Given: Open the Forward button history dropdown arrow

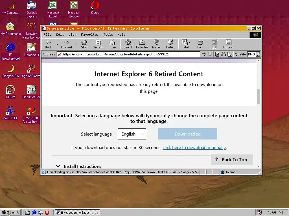Looking at the screenshot, I should 75,44.
